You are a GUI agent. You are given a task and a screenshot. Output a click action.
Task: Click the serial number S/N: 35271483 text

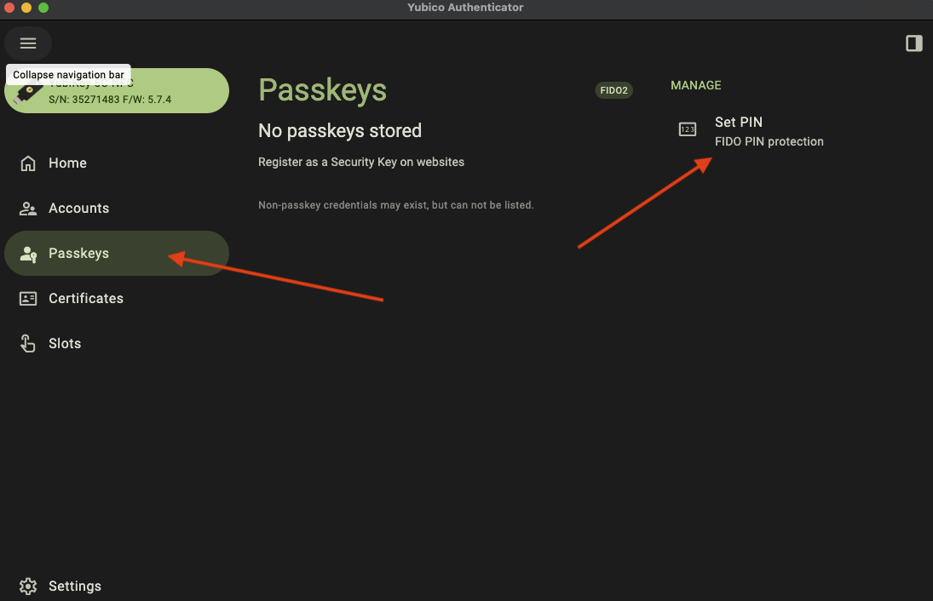(x=84, y=100)
